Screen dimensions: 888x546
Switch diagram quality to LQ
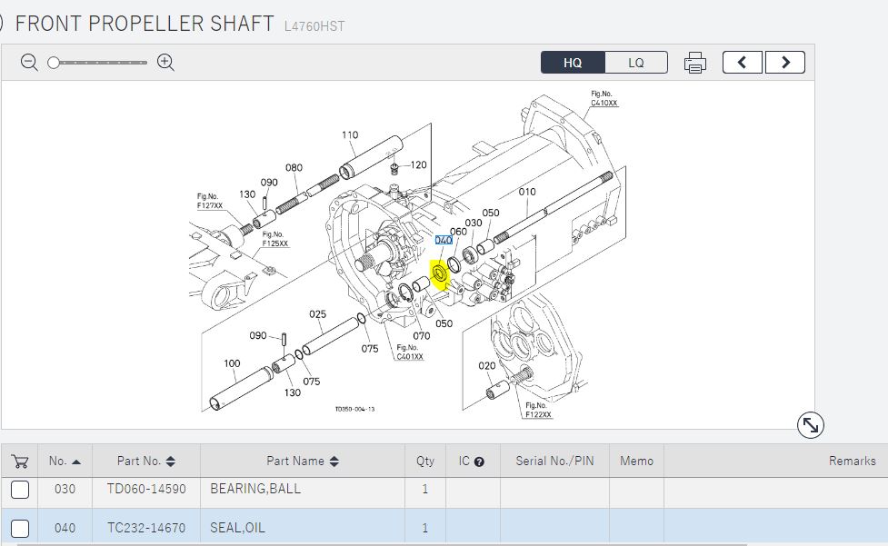tap(636, 63)
